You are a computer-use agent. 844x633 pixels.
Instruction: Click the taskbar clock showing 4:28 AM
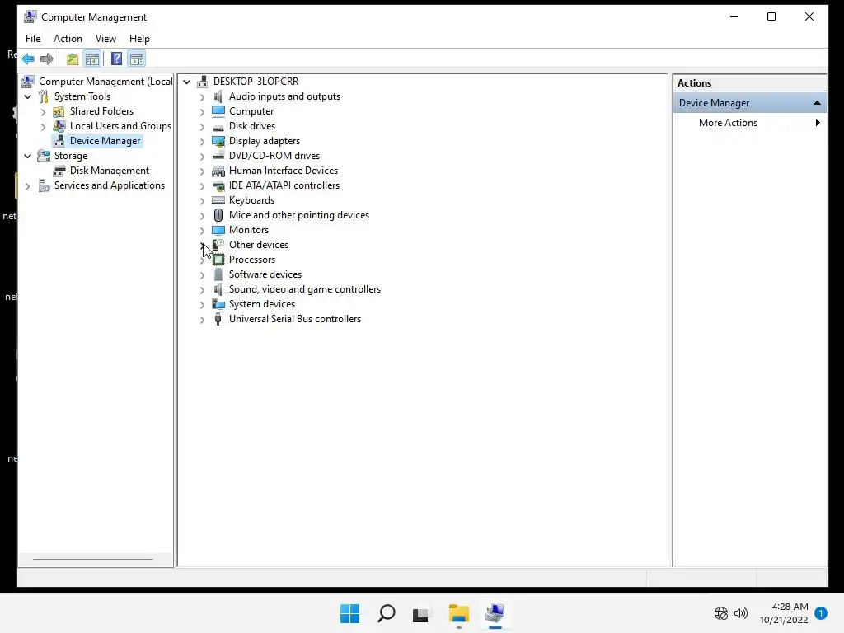tap(784, 613)
